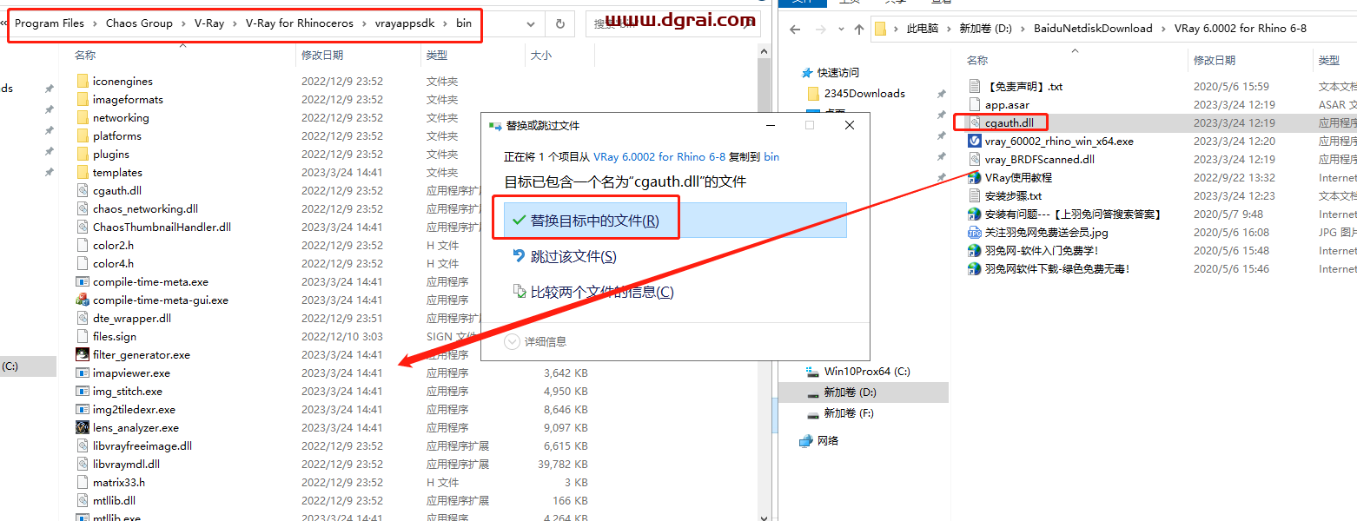The height and width of the screenshot is (521, 1357).
Task: Select the VRay使用教程 shortcut icon
Action: click(x=975, y=178)
